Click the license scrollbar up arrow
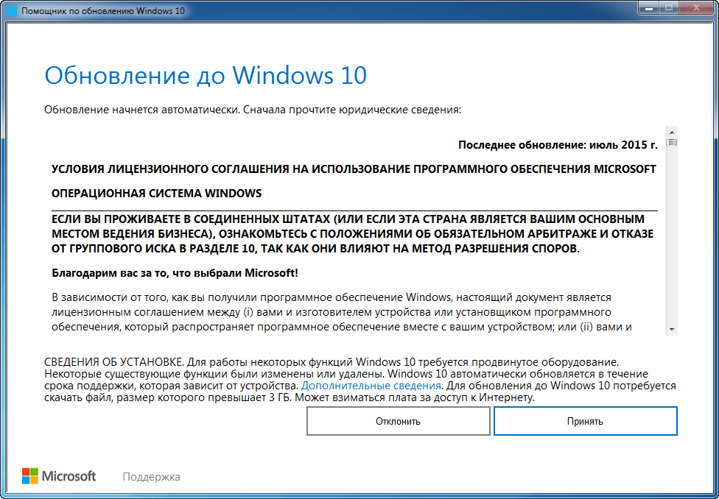This screenshot has width=719, height=499. [x=672, y=133]
